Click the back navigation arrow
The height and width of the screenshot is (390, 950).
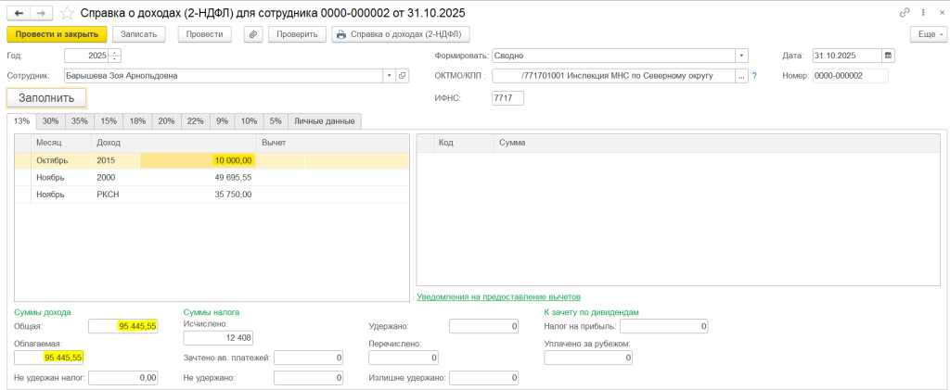coord(18,13)
